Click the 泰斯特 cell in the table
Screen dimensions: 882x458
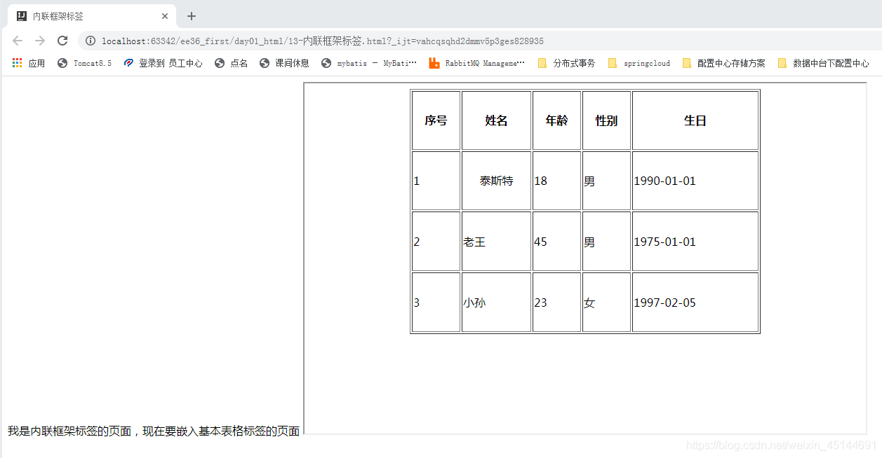(x=496, y=181)
